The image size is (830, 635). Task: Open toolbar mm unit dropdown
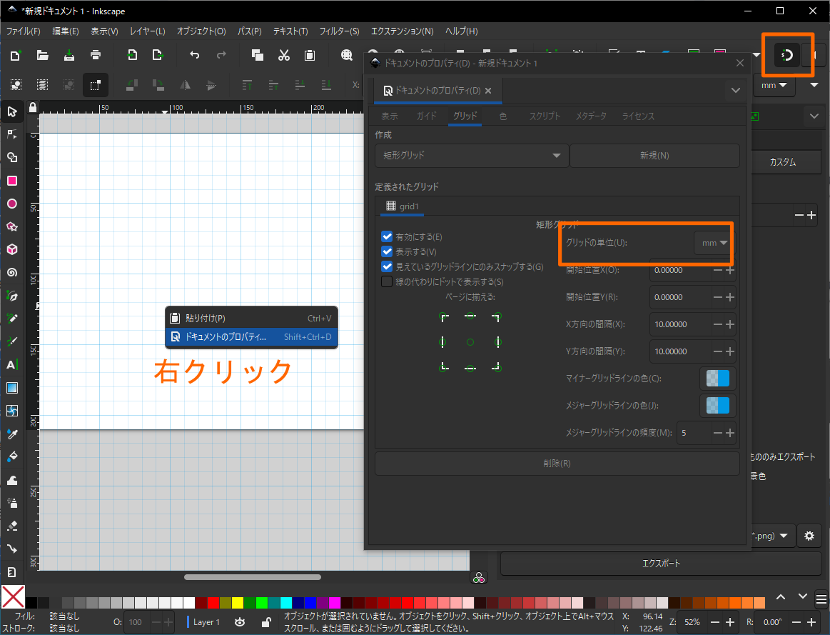tap(774, 85)
